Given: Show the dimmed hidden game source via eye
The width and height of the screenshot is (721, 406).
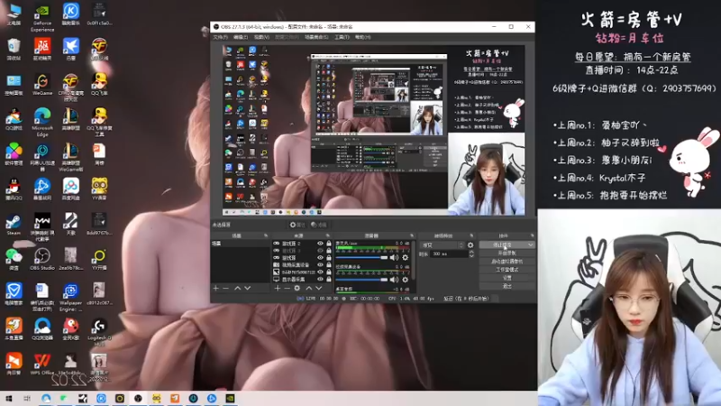Looking at the screenshot, I should point(320,251).
